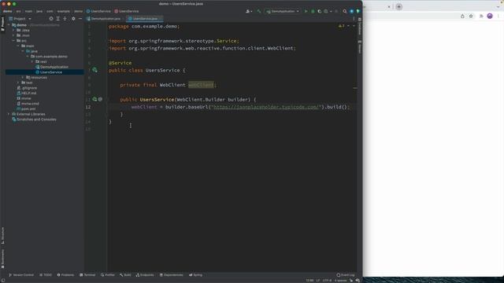
Task: Share page icon in browser window
Action: pyautogui.click(x=462, y=16)
